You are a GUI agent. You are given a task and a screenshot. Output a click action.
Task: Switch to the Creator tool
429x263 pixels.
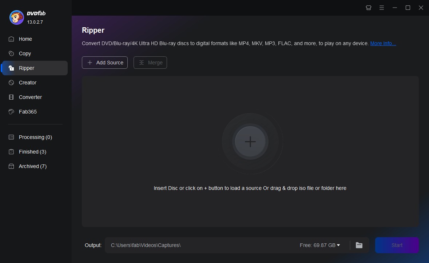coord(27,83)
